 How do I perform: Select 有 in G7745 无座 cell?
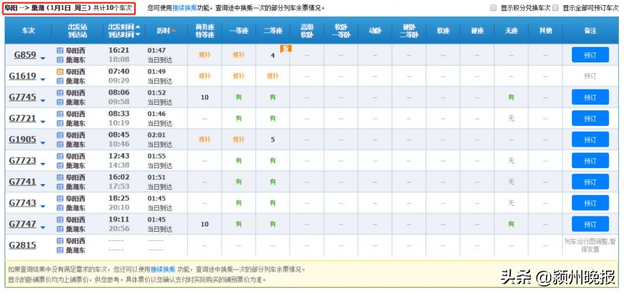511,97
